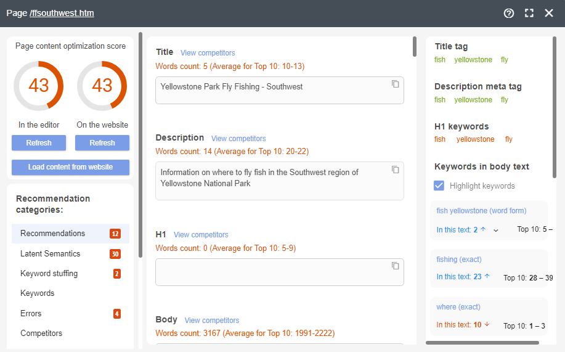This screenshot has width=565, height=352.
Task: Expand the fish yellowstone keyword chevron
Action: pos(496,230)
